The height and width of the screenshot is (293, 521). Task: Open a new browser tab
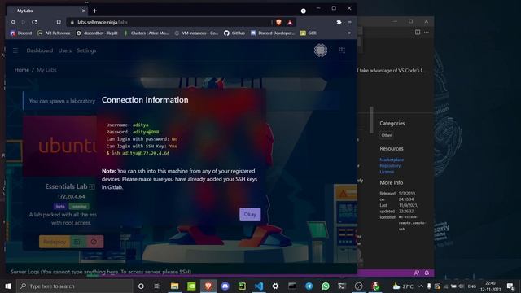point(94,11)
